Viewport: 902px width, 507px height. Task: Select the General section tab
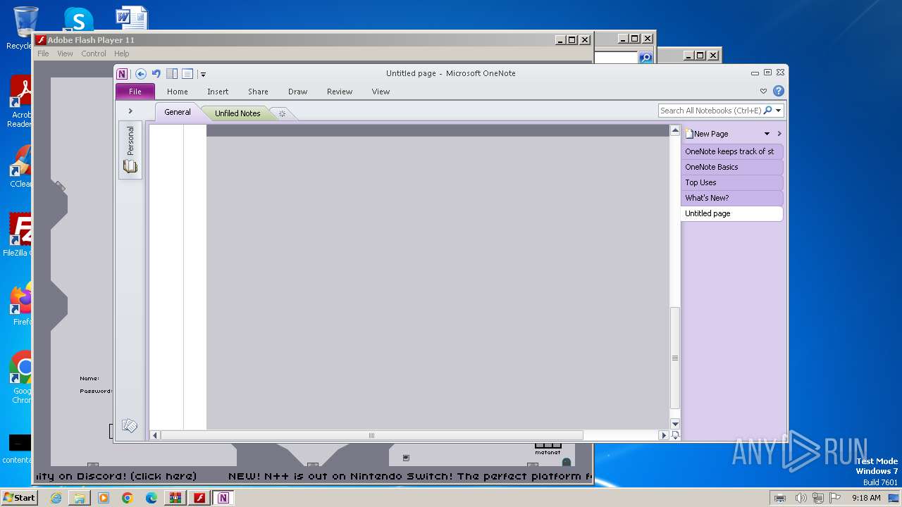click(x=178, y=112)
